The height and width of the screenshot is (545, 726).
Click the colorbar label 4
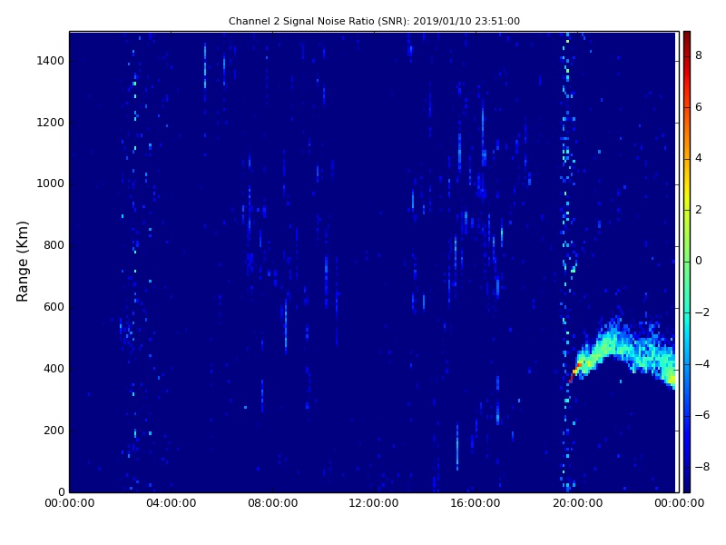pyautogui.click(x=699, y=158)
